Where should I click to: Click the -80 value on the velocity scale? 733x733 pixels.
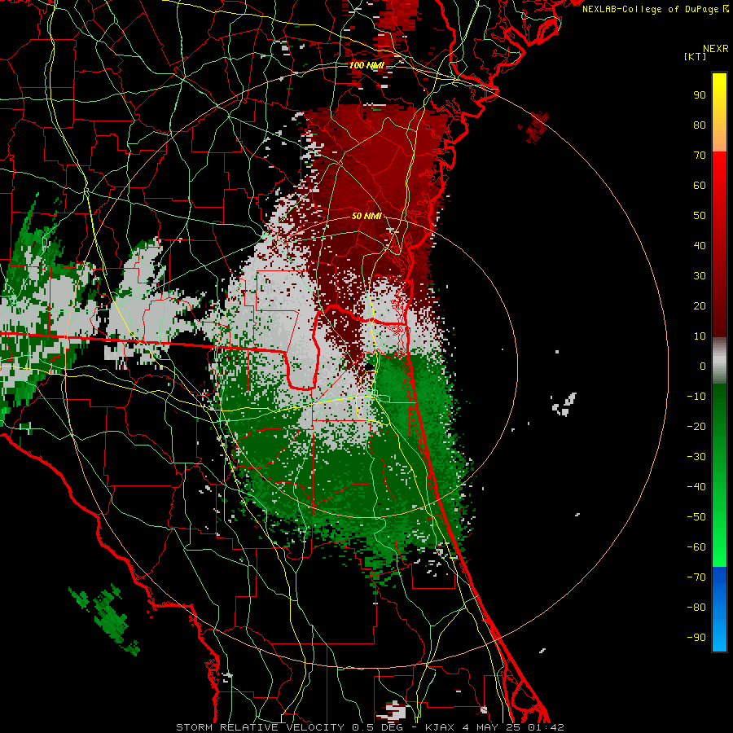[x=696, y=608]
